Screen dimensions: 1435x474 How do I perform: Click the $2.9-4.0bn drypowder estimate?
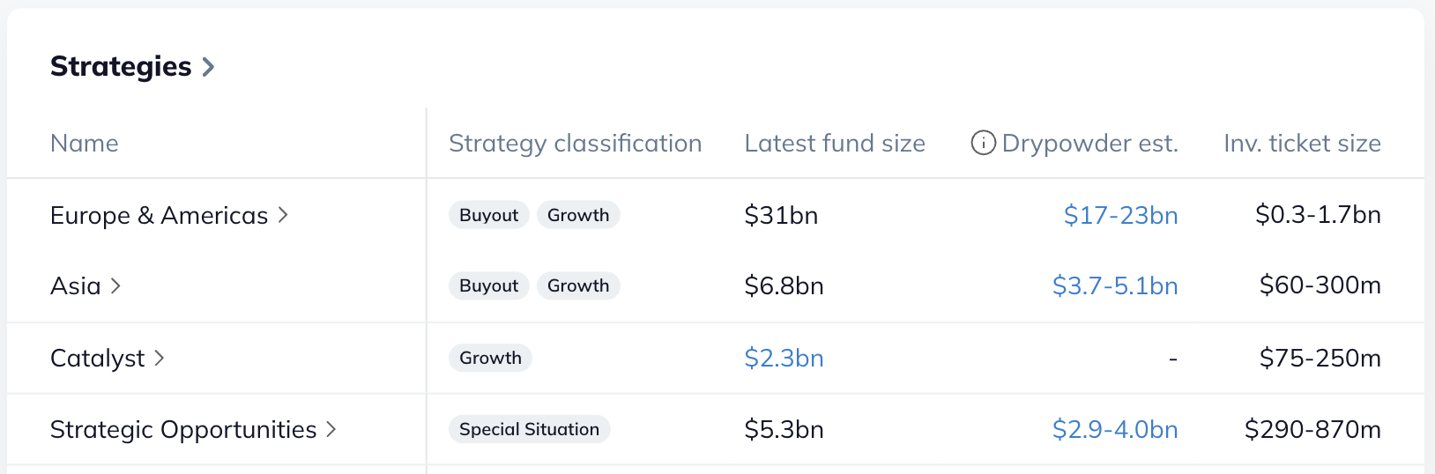click(x=1115, y=430)
